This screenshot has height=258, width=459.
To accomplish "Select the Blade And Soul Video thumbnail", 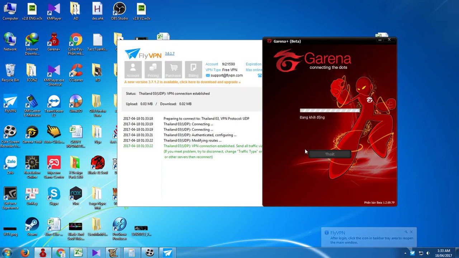I will [76, 231].
